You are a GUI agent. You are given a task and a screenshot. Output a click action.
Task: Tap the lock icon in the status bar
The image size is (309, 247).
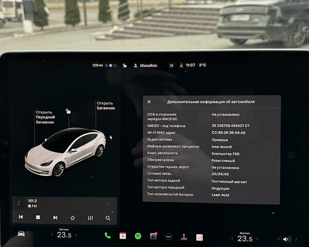coord(125,65)
